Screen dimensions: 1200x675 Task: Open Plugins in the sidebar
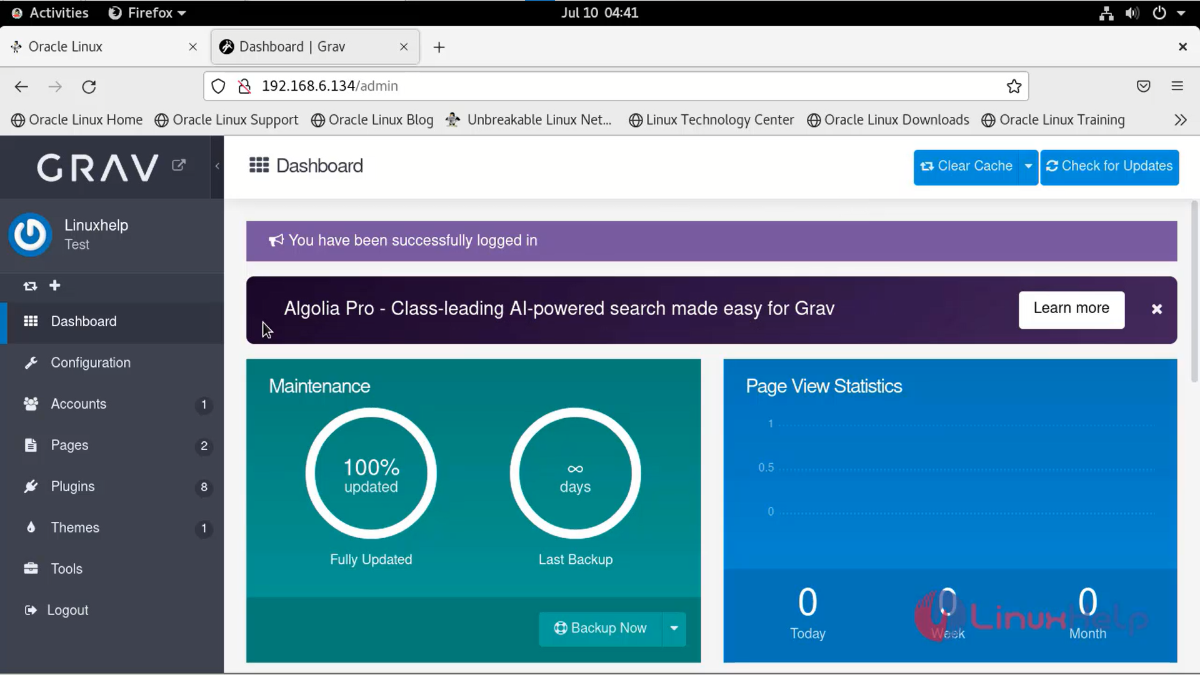tap(112, 486)
